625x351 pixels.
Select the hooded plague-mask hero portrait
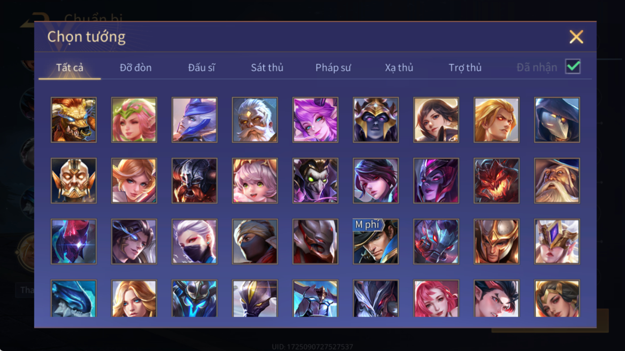pos(557,120)
